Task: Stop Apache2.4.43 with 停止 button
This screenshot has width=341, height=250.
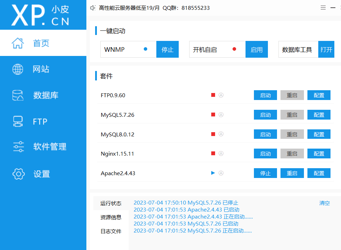Action: (x=265, y=173)
